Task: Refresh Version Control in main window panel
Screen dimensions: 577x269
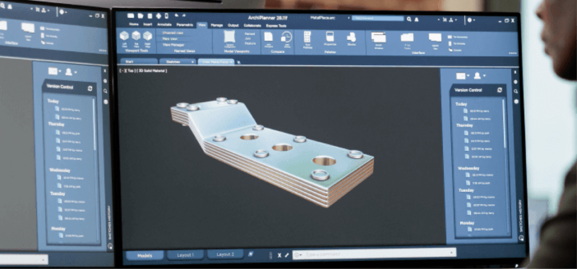Action: coord(499,90)
